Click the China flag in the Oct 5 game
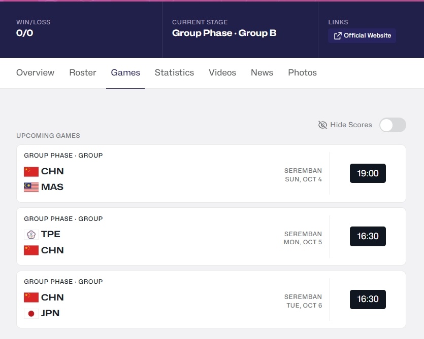Screen dimensions: 424x339 [x=31, y=250]
